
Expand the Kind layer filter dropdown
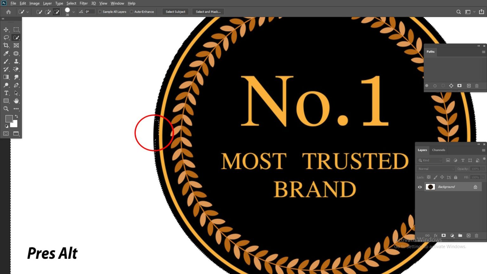[x=430, y=160]
